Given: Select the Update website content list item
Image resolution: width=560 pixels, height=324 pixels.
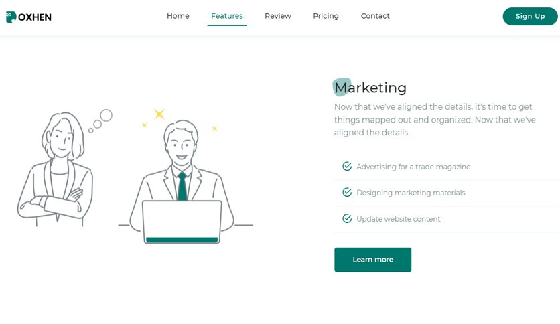Looking at the screenshot, I should 447,219.
